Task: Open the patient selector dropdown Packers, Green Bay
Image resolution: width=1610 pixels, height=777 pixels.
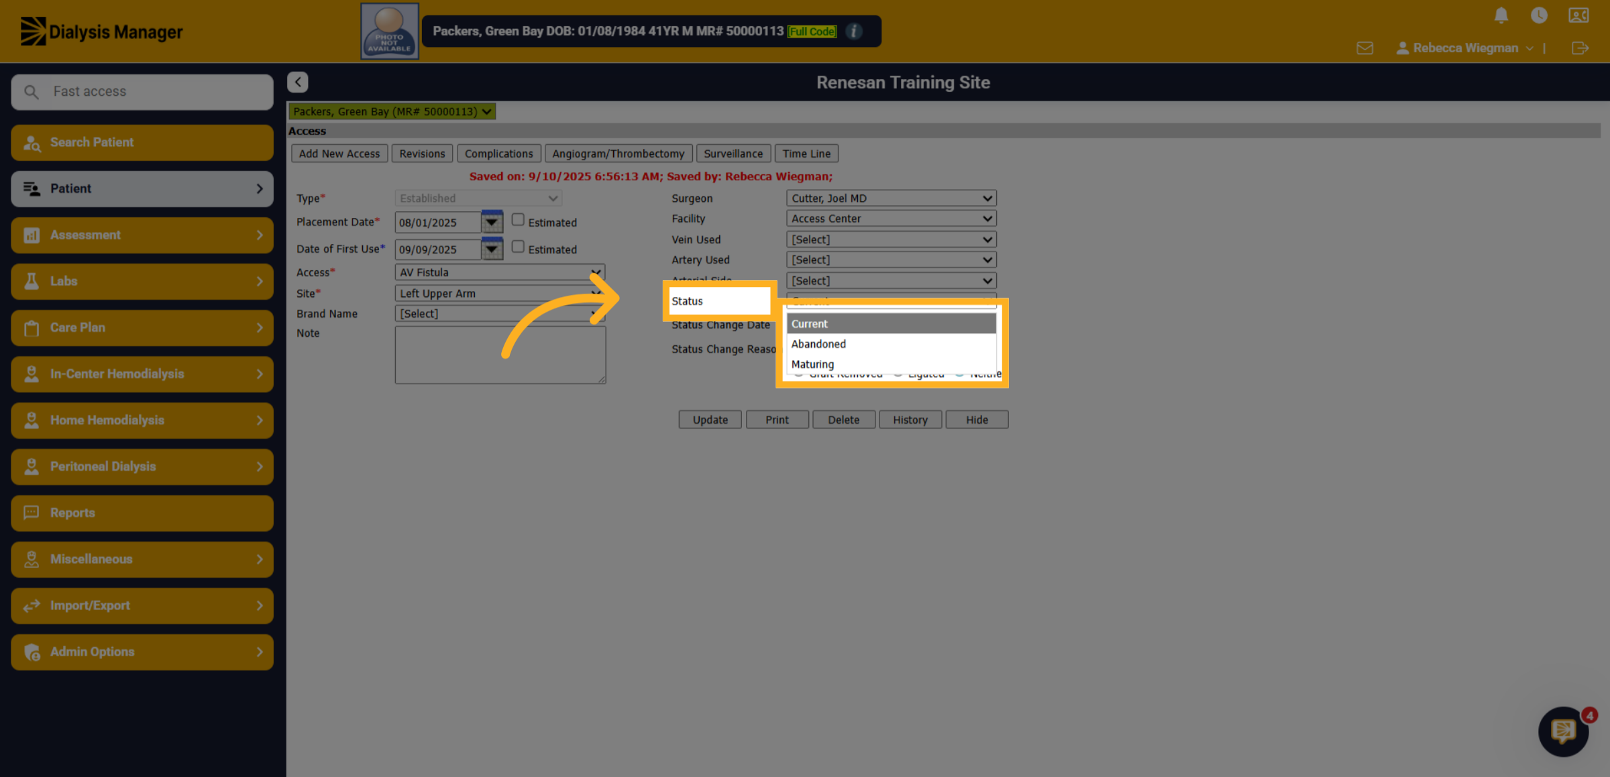Action: (x=392, y=111)
